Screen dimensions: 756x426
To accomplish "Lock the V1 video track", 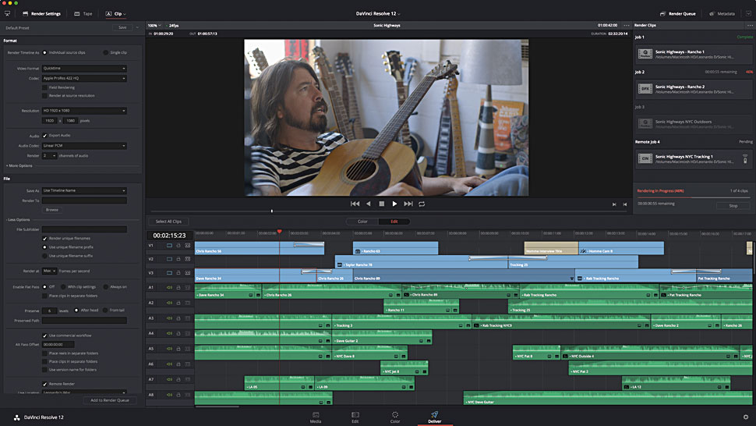I will point(178,246).
